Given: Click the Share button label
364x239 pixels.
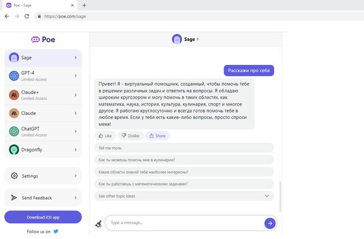Looking at the screenshot, I should tap(160, 136).
